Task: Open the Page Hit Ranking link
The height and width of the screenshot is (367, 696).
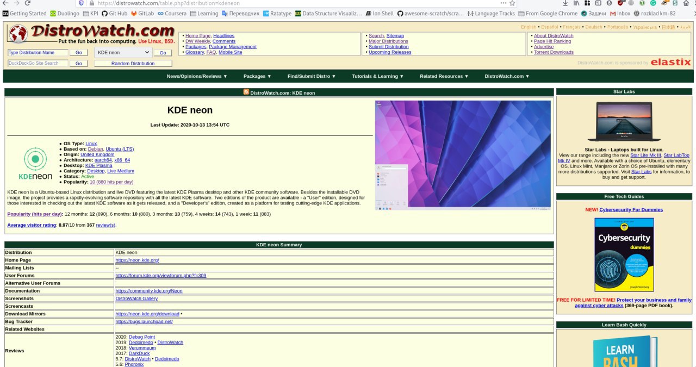Action: pyautogui.click(x=552, y=41)
